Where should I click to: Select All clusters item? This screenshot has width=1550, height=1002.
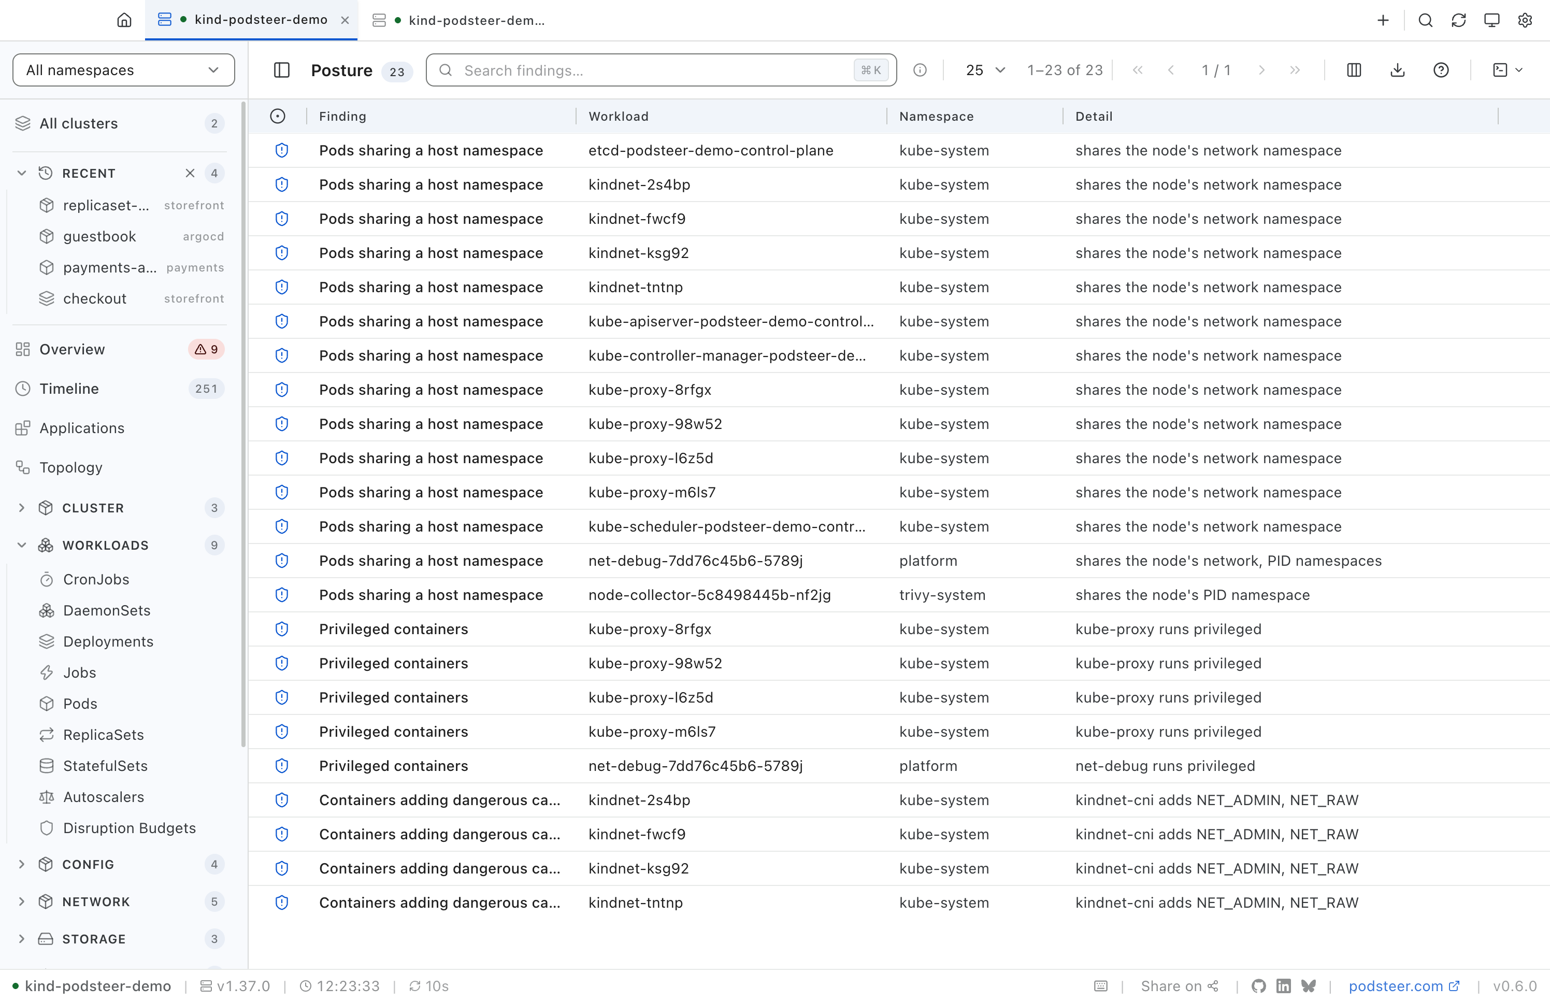pyautogui.click(x=120, y=124)
